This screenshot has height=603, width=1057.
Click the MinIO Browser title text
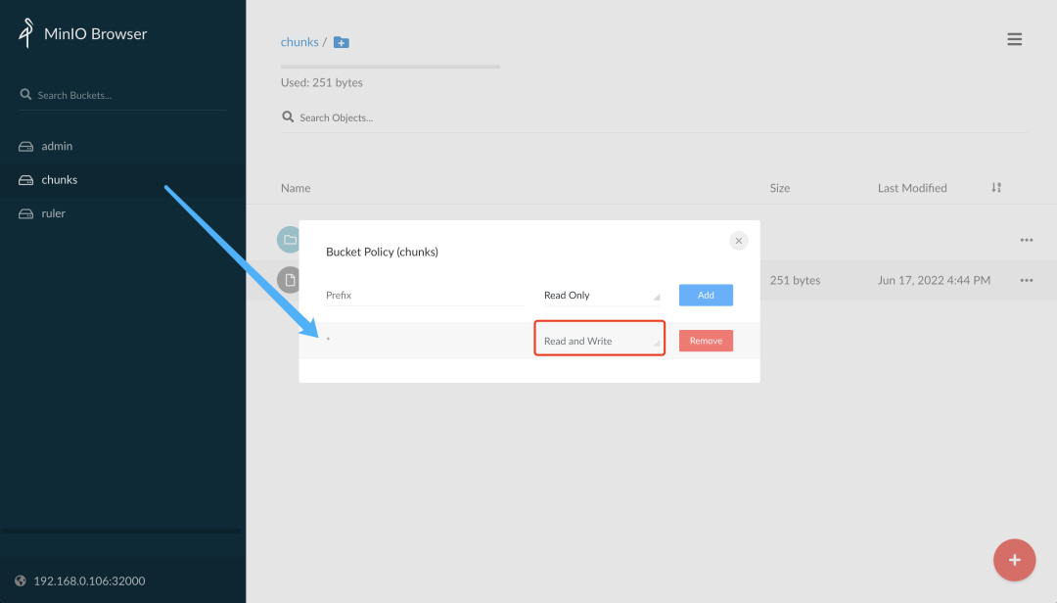(95, 33)
